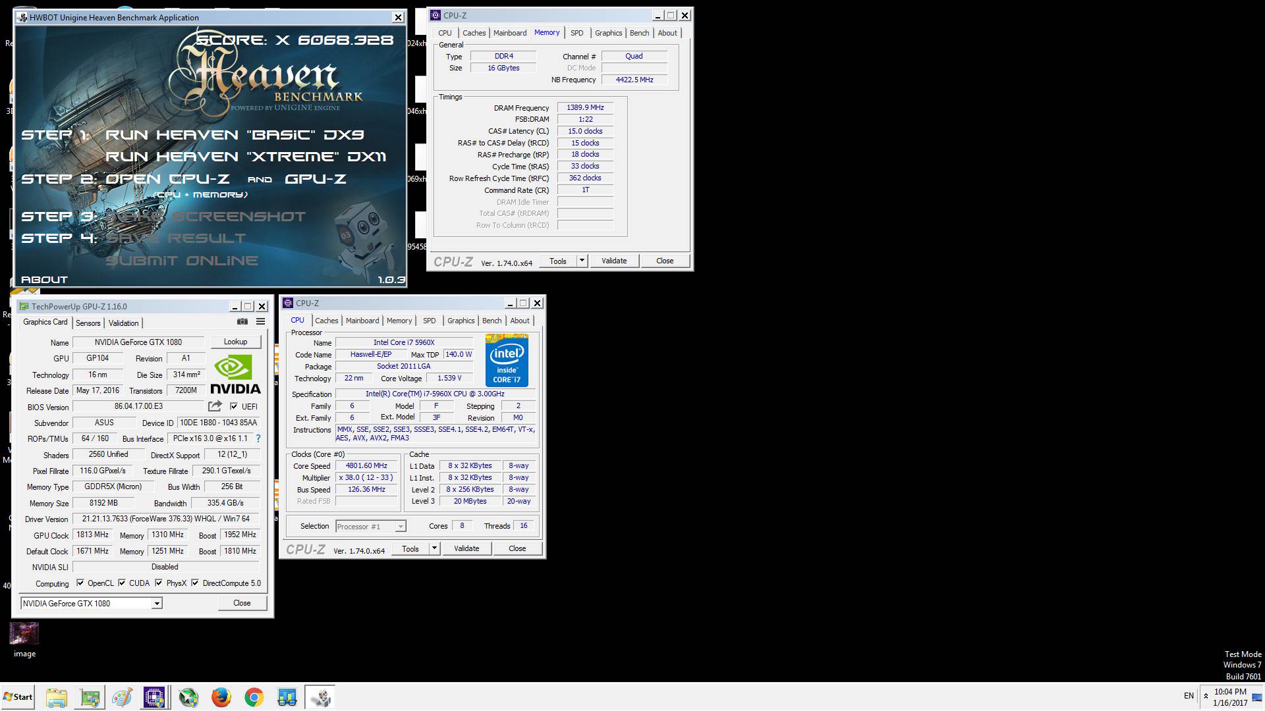The width and height of the screenshot is (1265, 711).
Task: Click Submit Online in the Heaven app
Action: 182,261
